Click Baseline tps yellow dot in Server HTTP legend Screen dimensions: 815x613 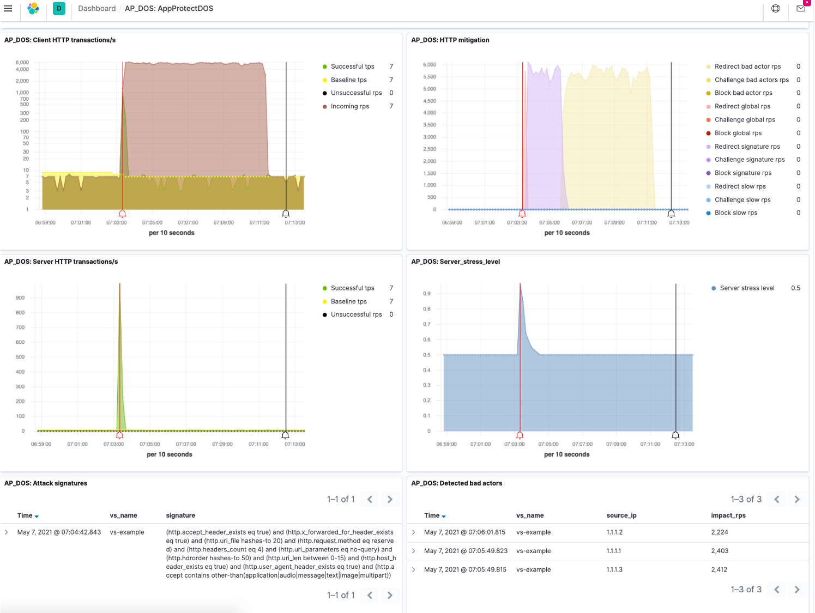click(x=324, y=301)
